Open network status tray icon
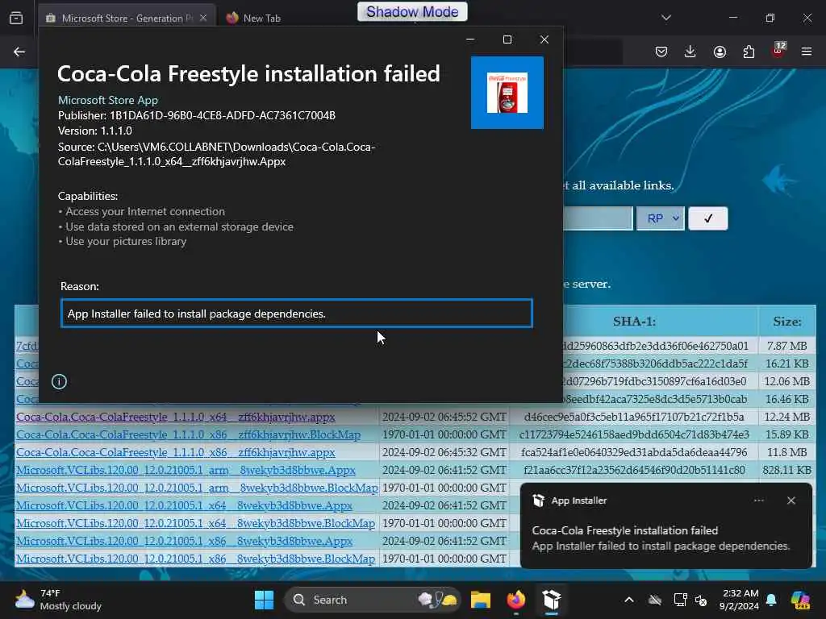The height and width of the screenshot is (619, 826). pyautogui.click(x=680, y=600)
